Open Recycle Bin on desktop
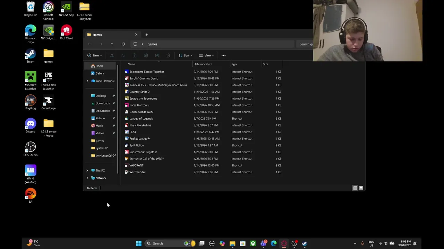This screenshot has width=444, height=249. pos(31,9)
